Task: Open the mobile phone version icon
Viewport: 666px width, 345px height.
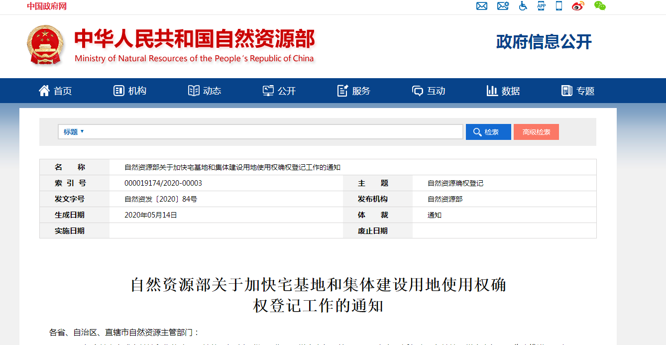Action: pos(559,6)
